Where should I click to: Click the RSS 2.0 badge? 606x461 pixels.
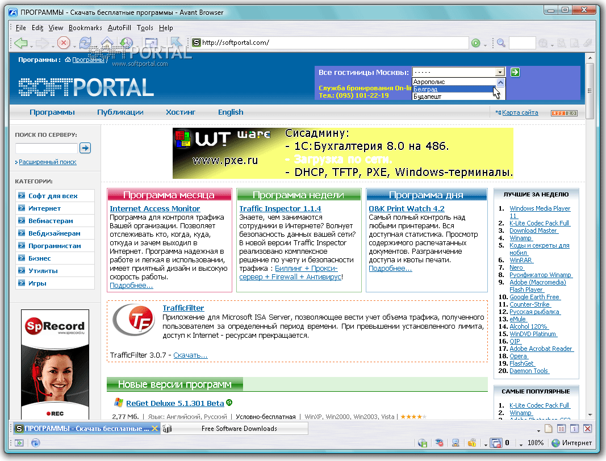coord(565,113)
